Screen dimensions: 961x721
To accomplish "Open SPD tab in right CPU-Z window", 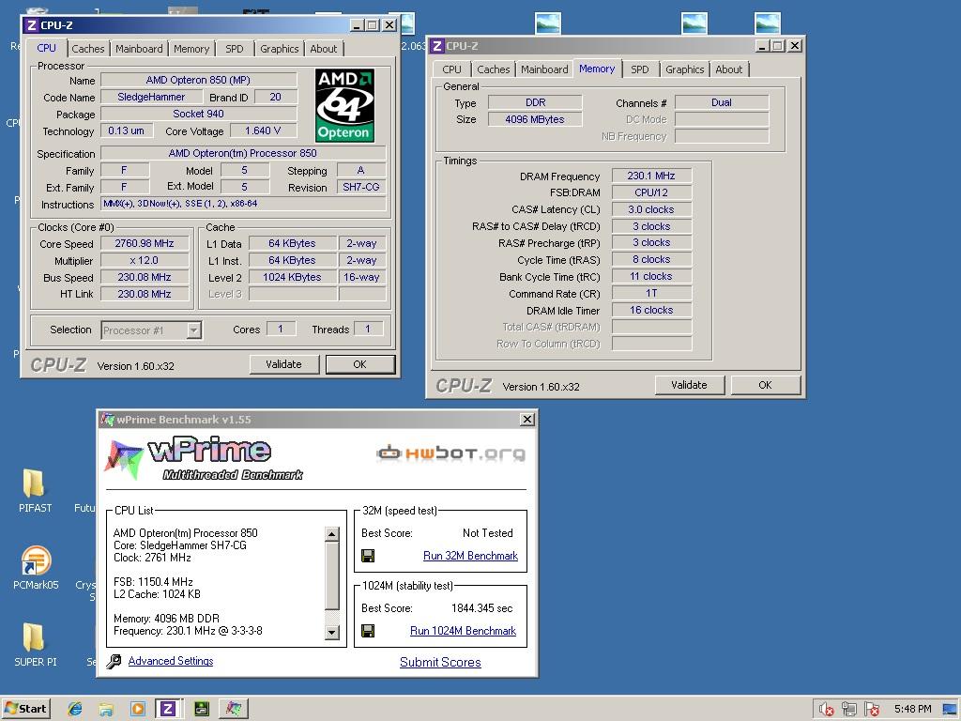I will 640,69.
